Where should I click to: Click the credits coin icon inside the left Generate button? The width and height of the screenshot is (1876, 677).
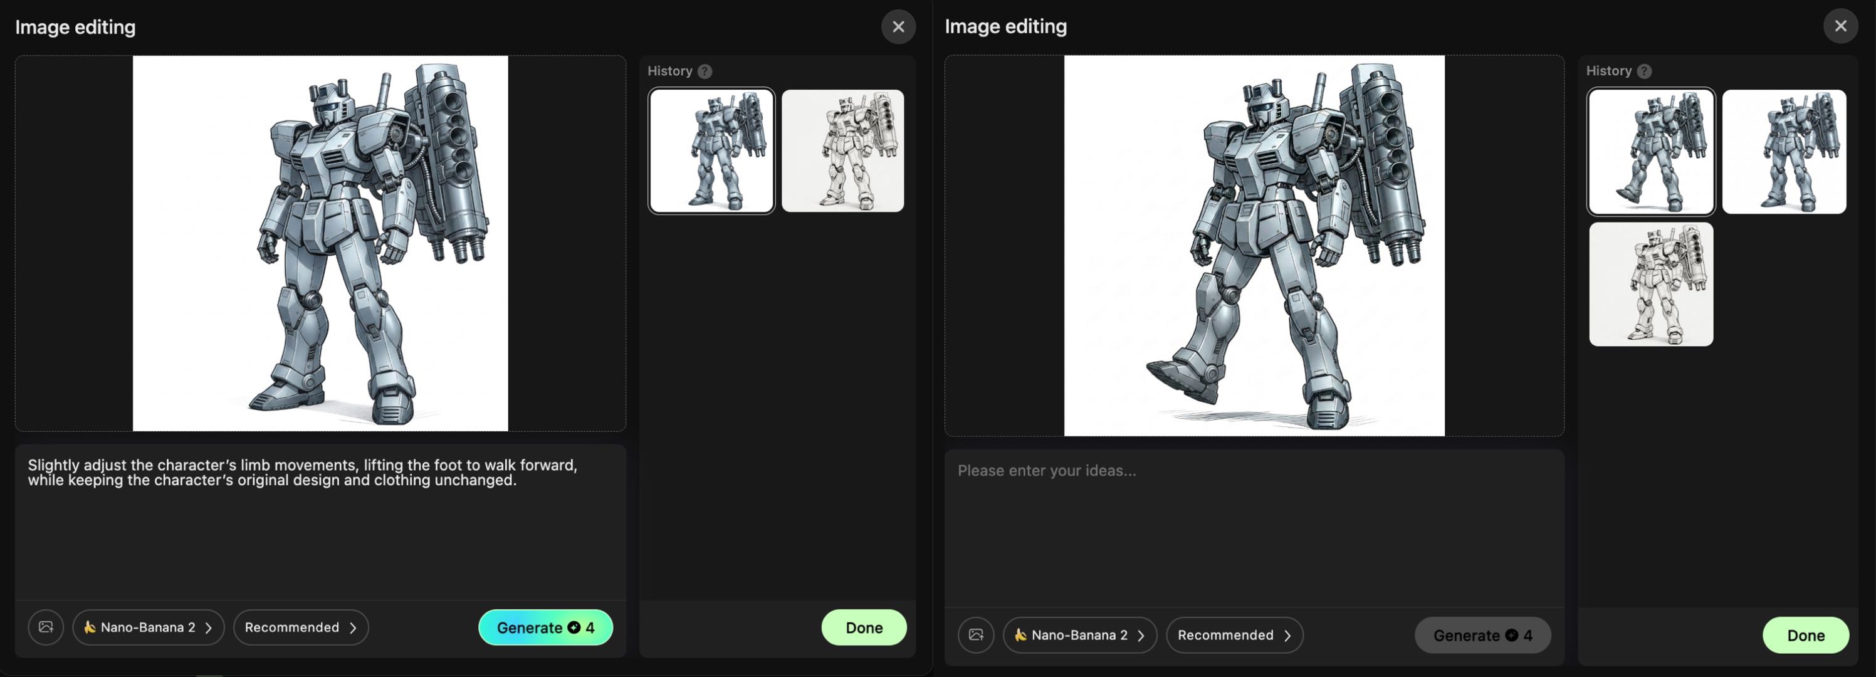(x=575, y=627)
